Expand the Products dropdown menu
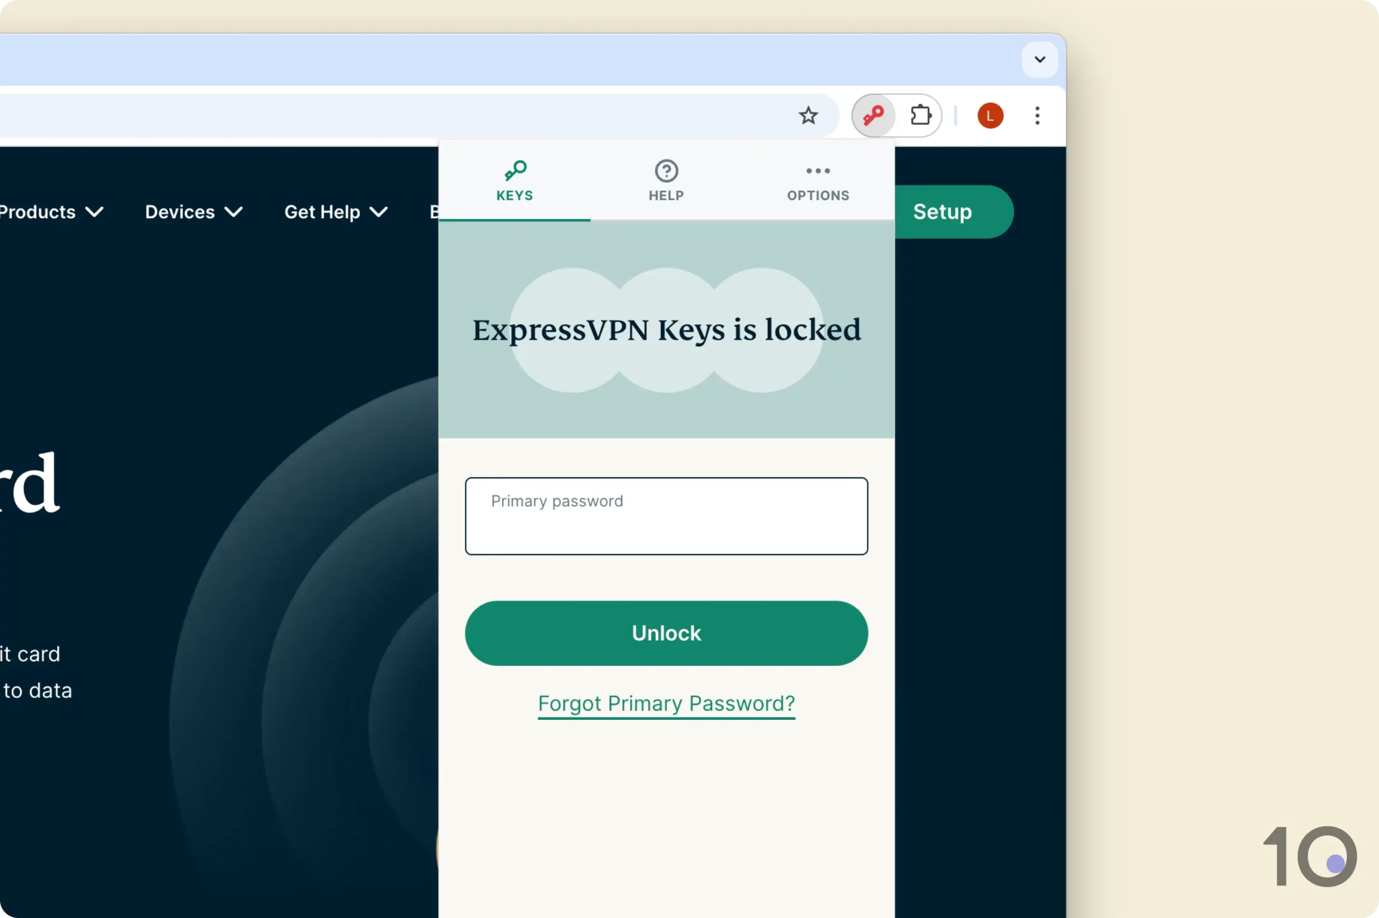Image resolution: width=1379 pixels, height=918 pixels. pos(50,211)
